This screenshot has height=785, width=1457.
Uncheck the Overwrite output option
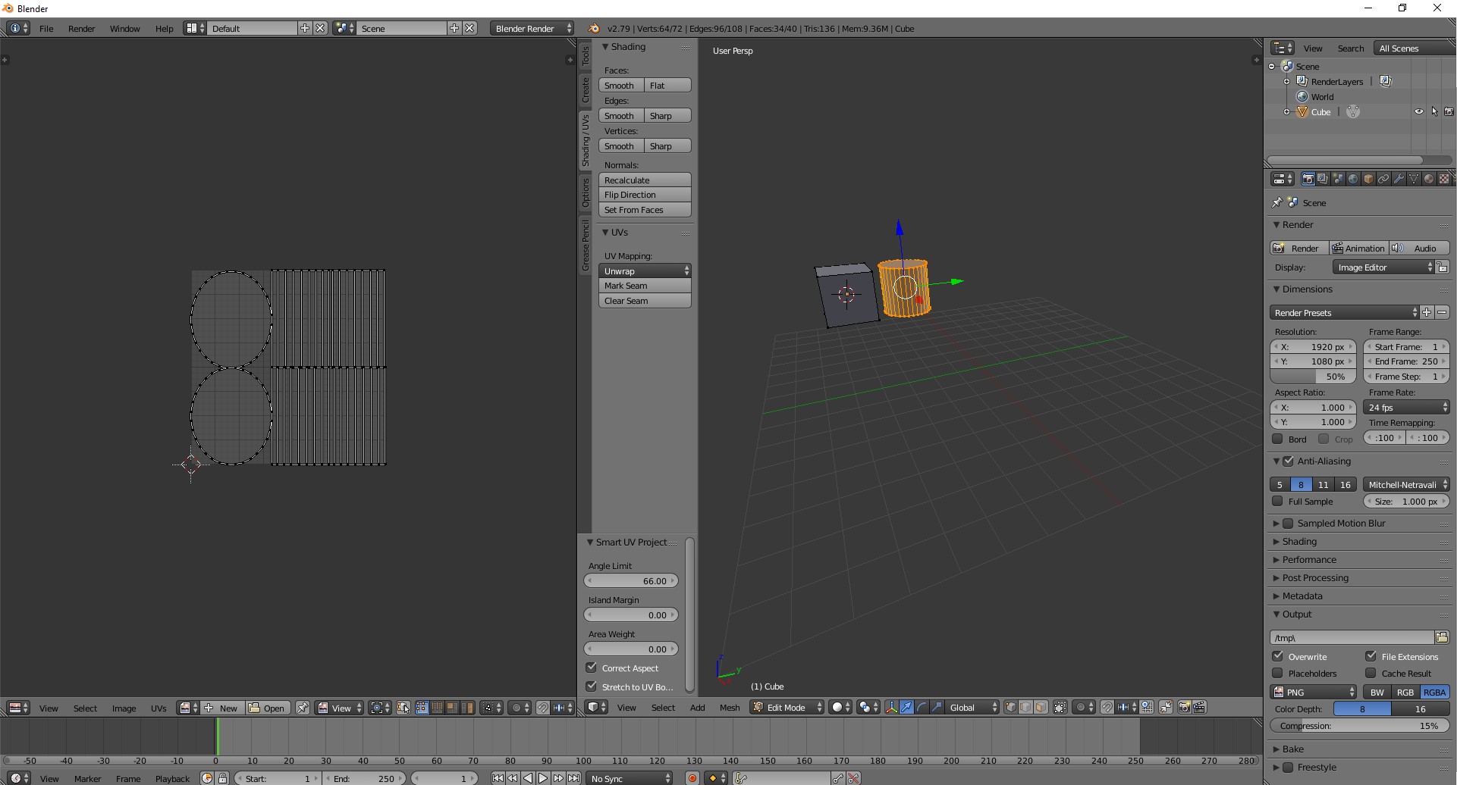pos(1277,656)
